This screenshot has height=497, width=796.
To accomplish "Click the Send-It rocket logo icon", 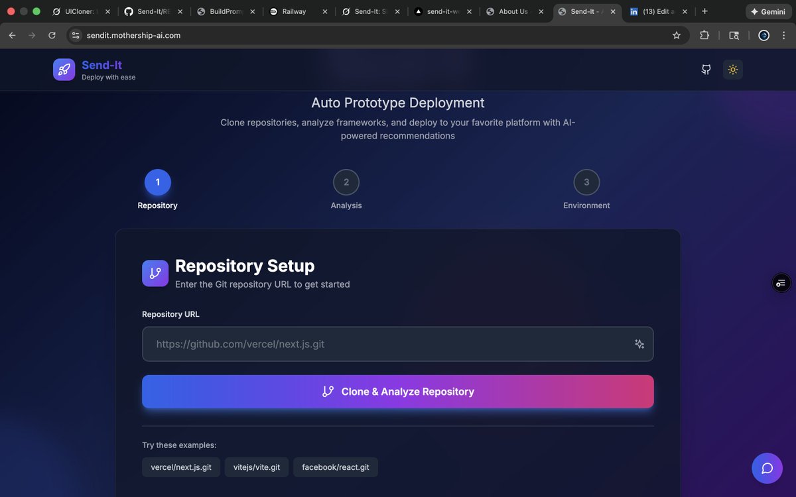I will click(x=64, y=70).
